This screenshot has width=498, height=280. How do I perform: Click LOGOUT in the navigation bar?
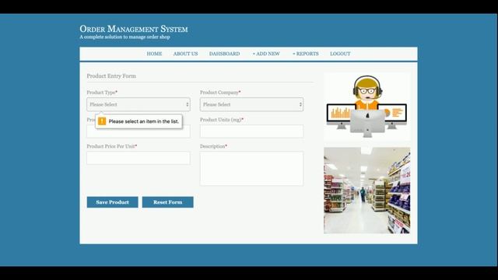340,54
